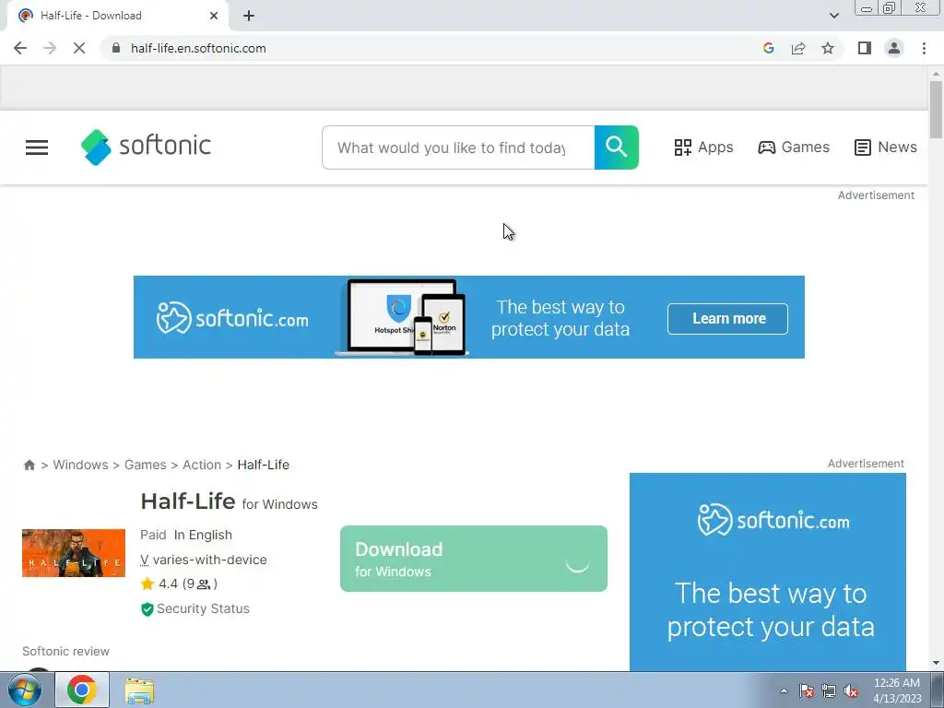
Task: Open the Chrome three-dot menu
Action: [924, 48]
